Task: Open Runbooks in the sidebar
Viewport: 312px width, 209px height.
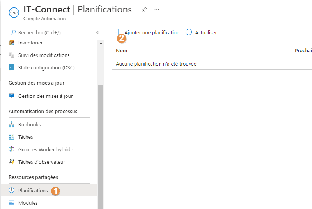Action: tap(30, 124)
